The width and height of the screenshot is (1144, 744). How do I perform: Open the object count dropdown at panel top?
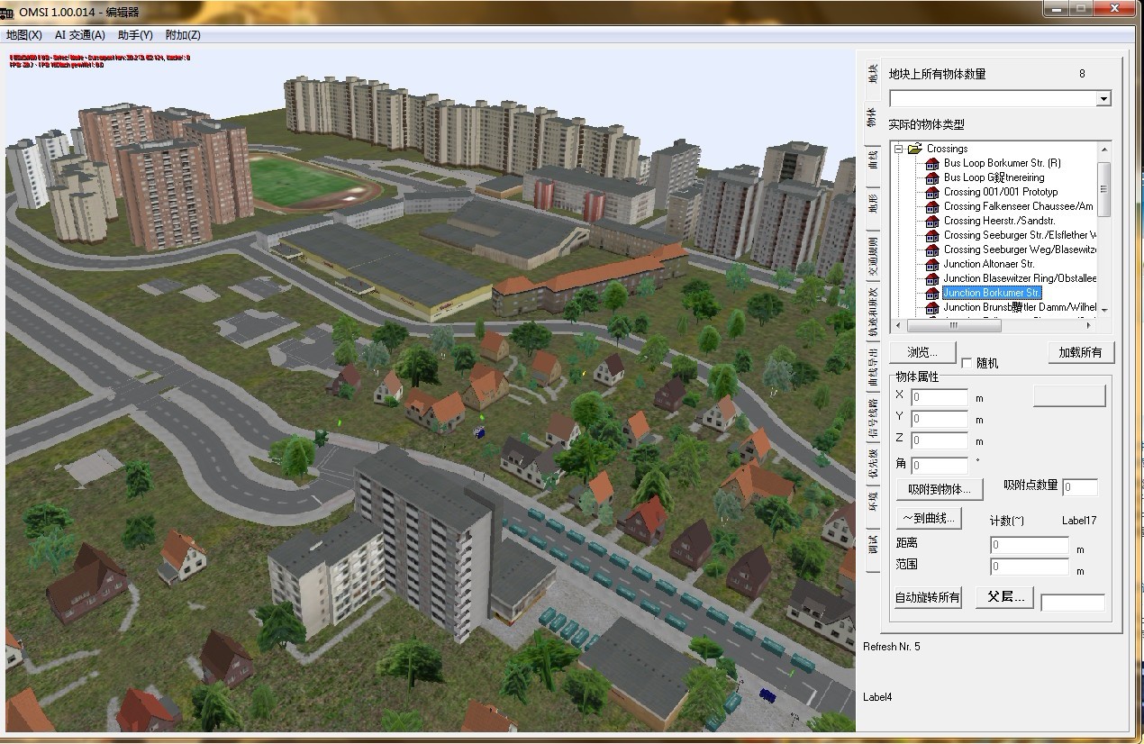1103,99
